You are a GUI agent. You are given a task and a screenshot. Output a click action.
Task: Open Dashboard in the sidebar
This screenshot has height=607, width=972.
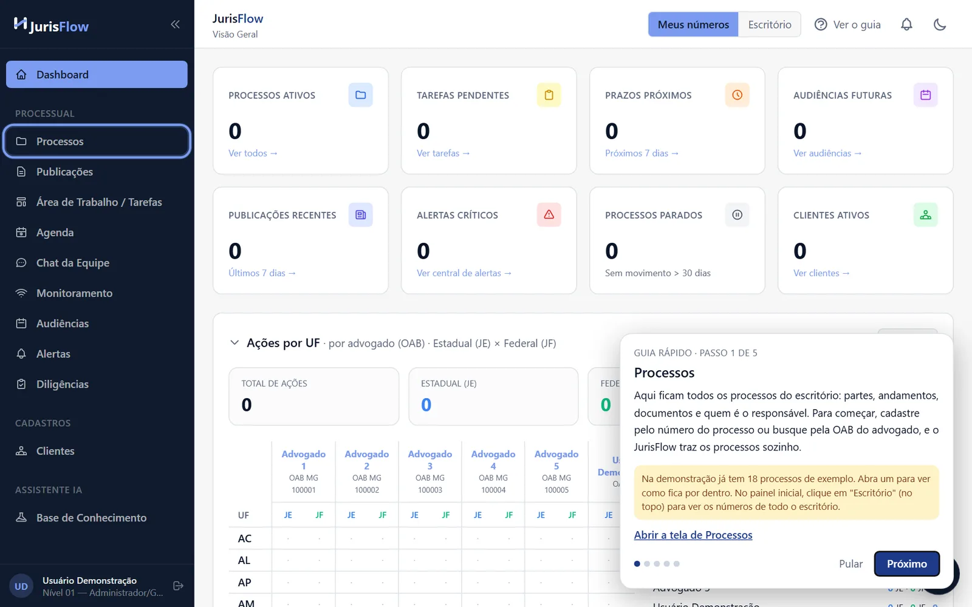click(97, 74)
